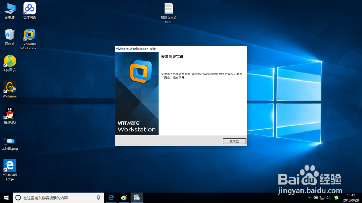Click the Cortana search box
Image resolution: width=362 pixels, height=203 pixels.
point(58,198)
